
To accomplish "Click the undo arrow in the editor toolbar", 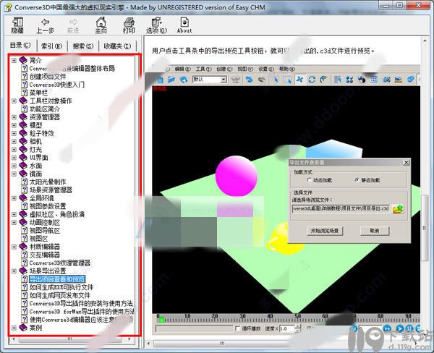I will [x=249, y=80].
